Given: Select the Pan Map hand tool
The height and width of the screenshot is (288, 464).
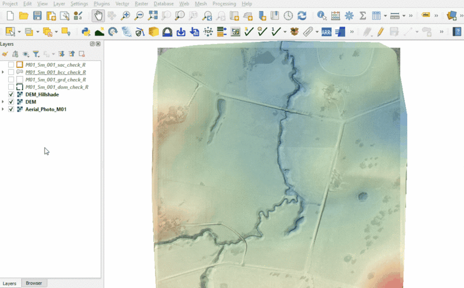Looking at the screenshot, I should pyautogui.click(x=98, y=16).
